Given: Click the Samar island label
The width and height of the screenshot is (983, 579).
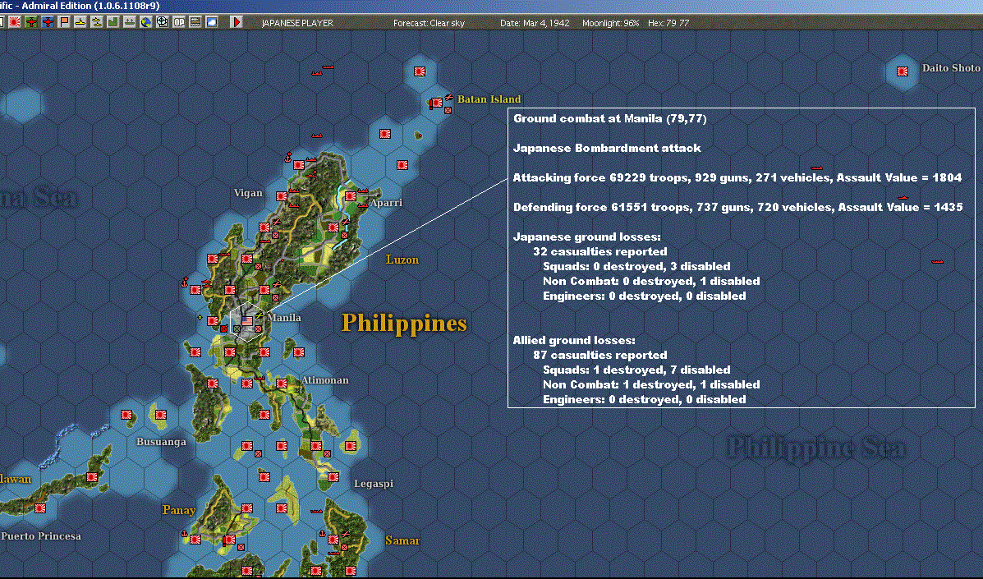Looking at the screenshot, I should pos(402,540).
